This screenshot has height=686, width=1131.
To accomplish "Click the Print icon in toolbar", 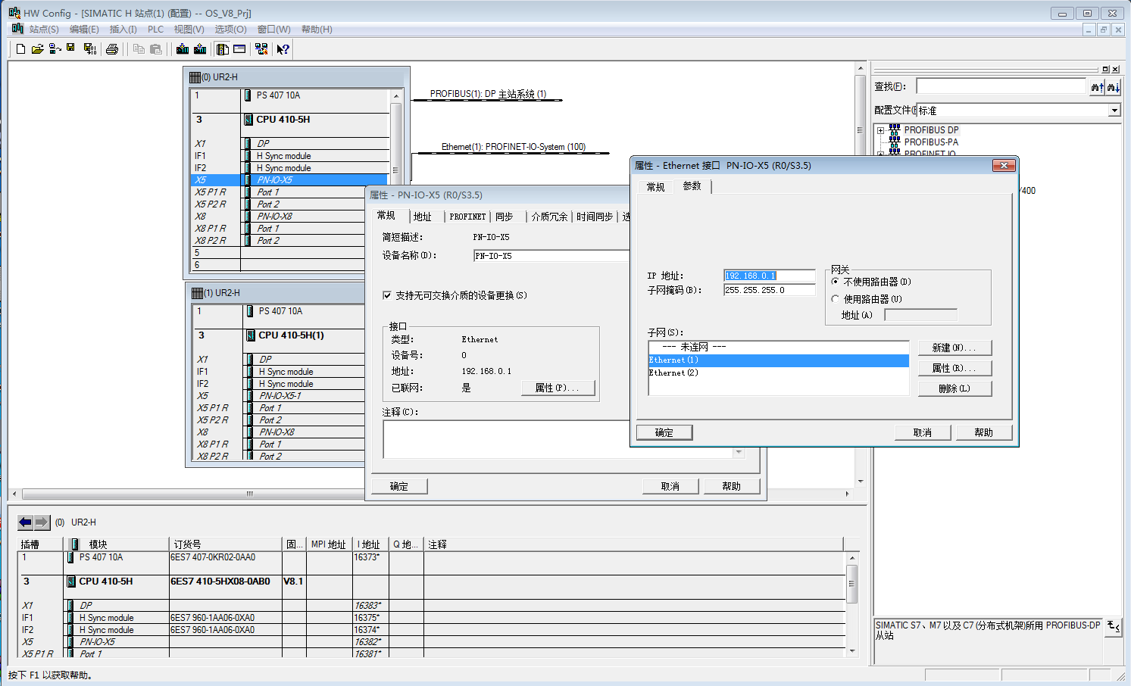I will pyautogui.click(x=112, y=49).
